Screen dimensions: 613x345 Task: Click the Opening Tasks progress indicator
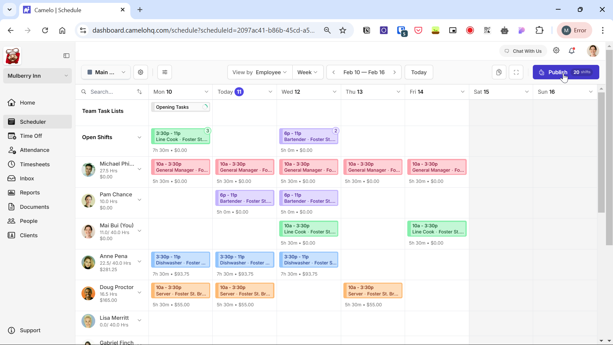[205, 107]
